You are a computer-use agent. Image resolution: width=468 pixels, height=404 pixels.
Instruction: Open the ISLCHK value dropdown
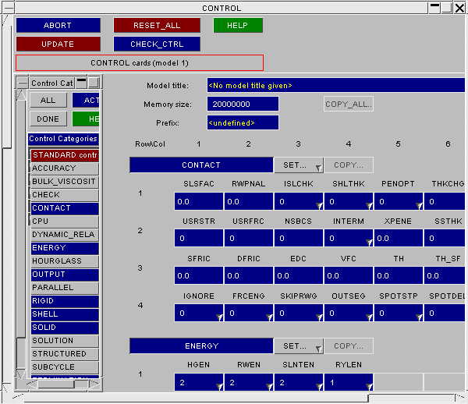pos(298,201)
